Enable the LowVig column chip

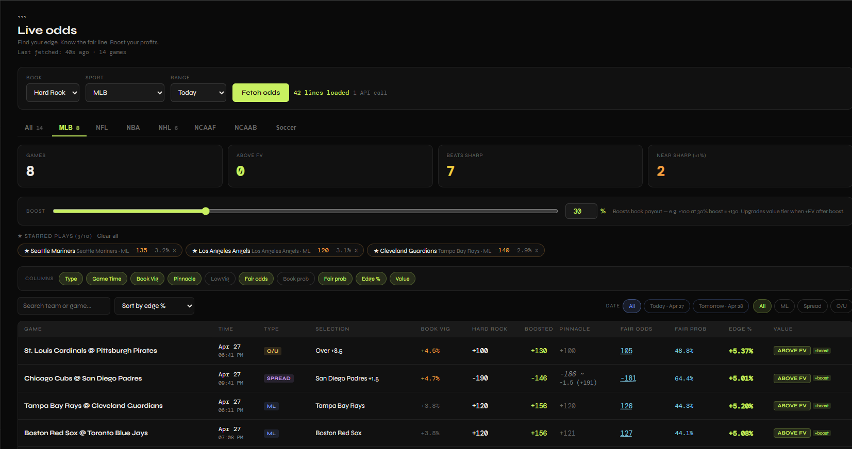point(220,279)
